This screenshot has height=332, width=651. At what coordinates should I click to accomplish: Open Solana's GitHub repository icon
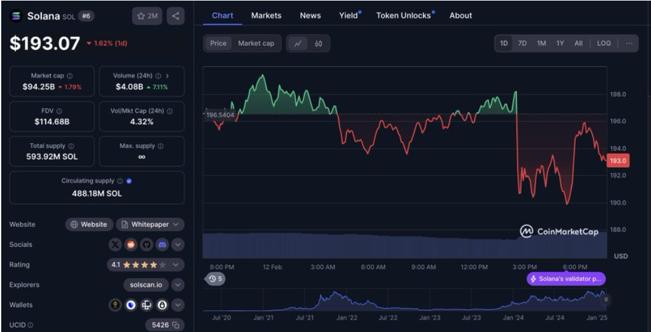tap(146, 245)
